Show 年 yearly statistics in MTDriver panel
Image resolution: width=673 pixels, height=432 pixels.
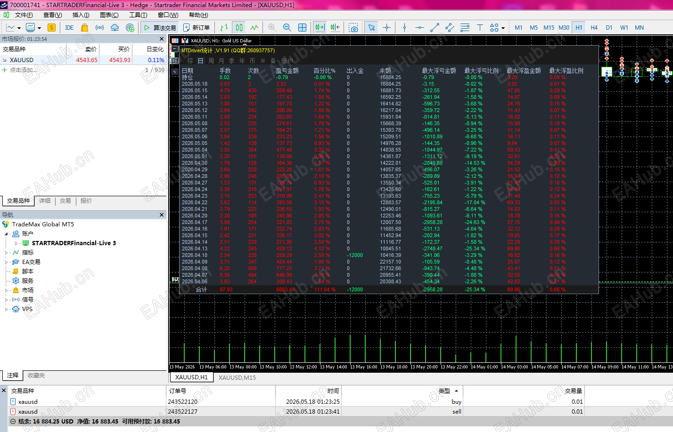(242, 61)
